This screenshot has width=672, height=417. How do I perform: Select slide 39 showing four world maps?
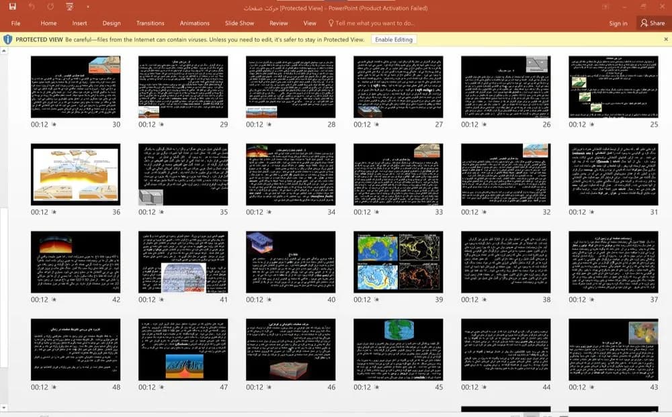click(398, 262)
